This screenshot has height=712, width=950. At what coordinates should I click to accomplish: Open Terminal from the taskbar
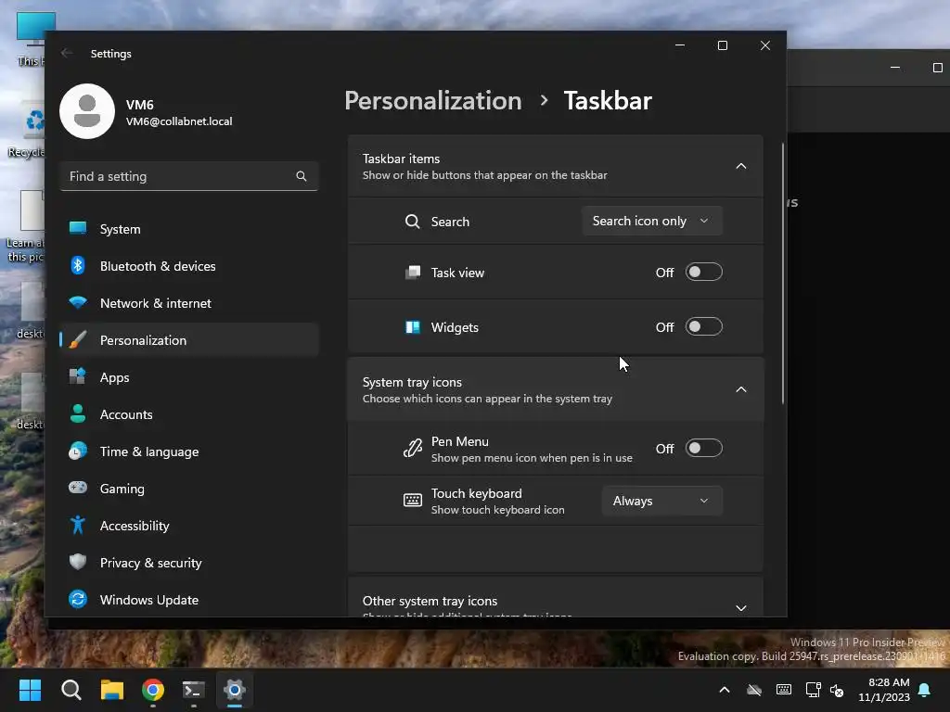point(194,690)
